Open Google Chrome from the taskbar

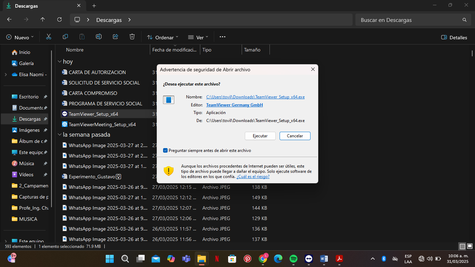[x=263, y=259]
